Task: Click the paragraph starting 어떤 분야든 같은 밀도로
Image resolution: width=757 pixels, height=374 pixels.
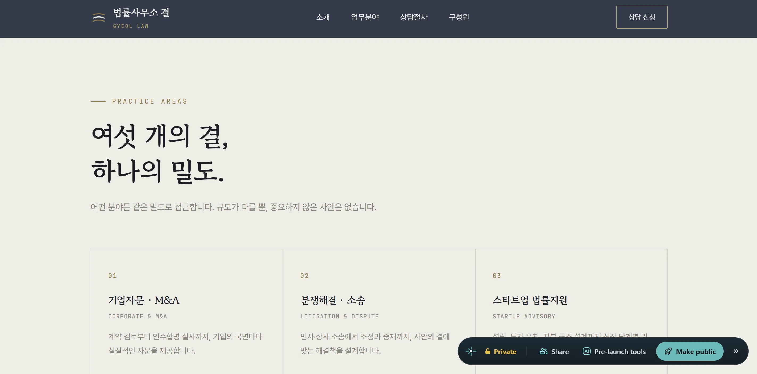Action: 233,207
